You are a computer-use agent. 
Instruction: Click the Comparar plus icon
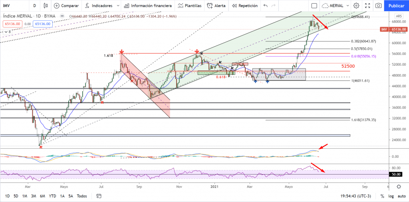pyautogui.click(x=57, y=6)
